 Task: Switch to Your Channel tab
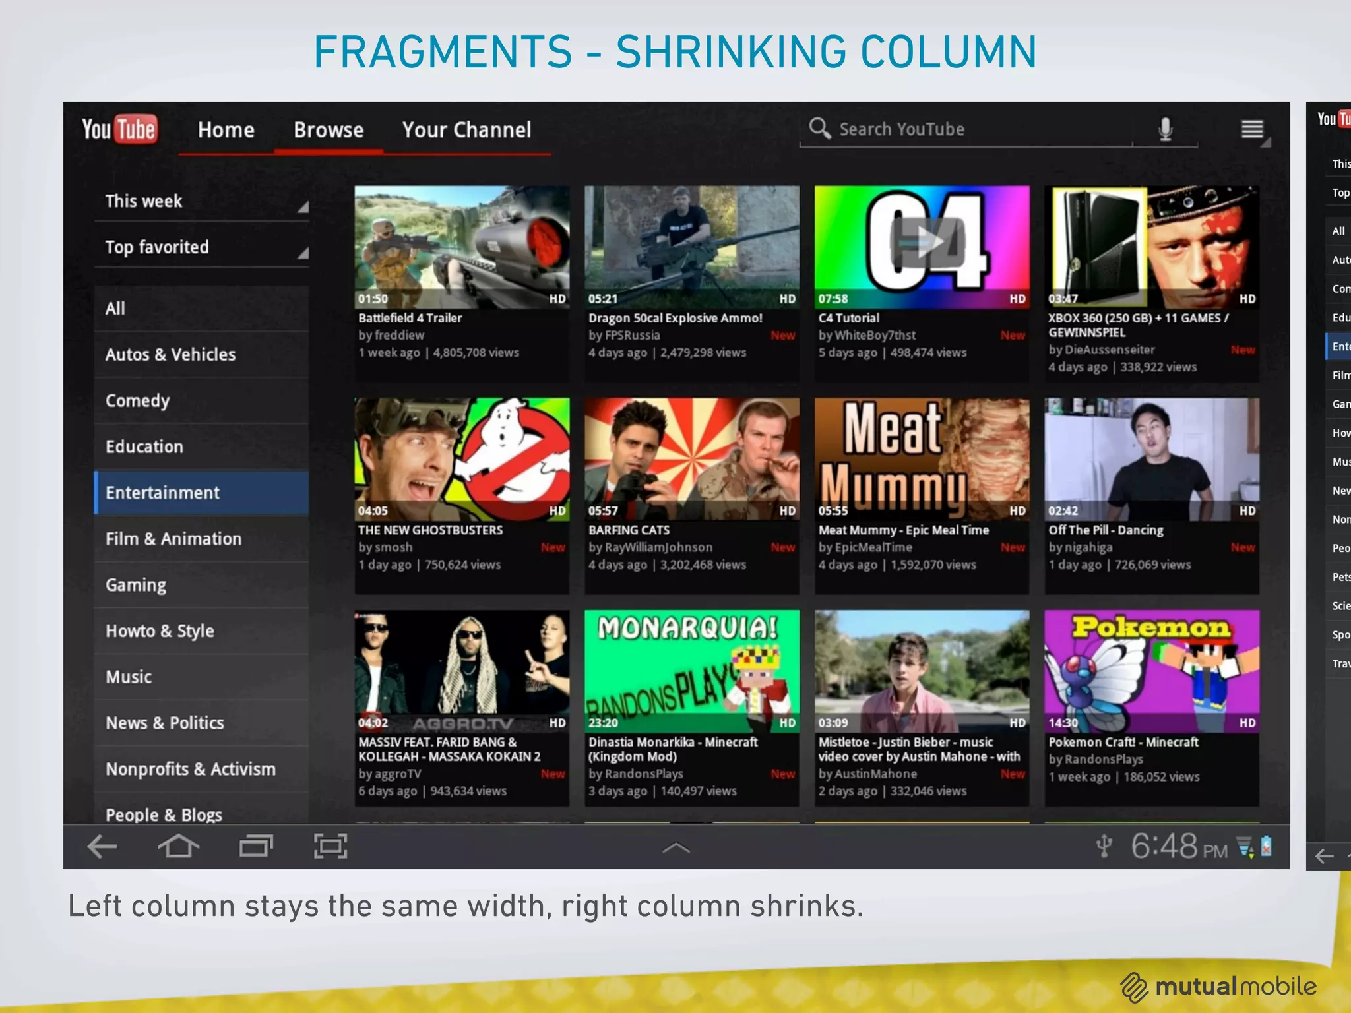pyautogui.click(x=466, y=130)
